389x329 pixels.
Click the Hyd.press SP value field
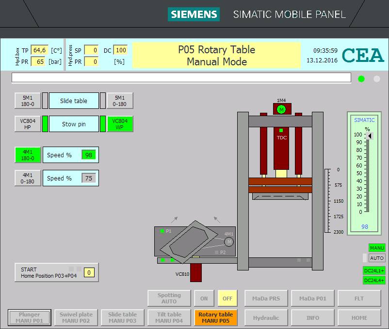pyautogui.click(x=92, y=50)
